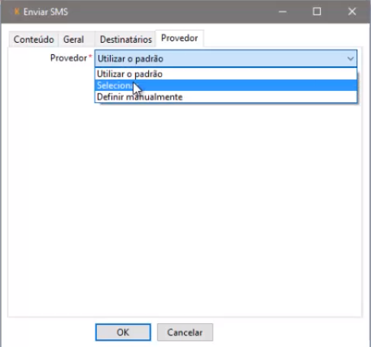The image size is (371, 347).
Task: Click the Provedor field label
Action: coord(69,58)
